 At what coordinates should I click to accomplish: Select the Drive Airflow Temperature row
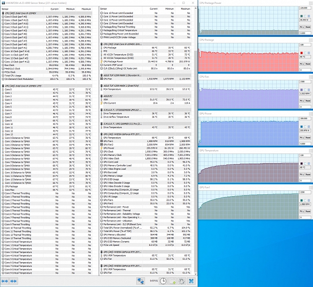point(146,117)
